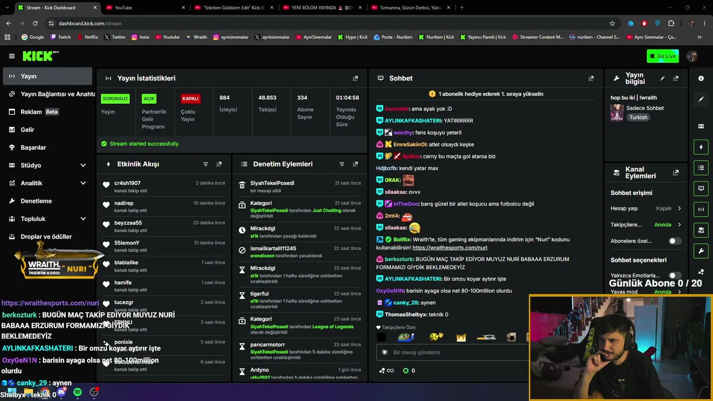Screen dimensions: 713x401
Task: Open the Yayıncı Paneli | Kick bookmark
Action: [482, 37]
